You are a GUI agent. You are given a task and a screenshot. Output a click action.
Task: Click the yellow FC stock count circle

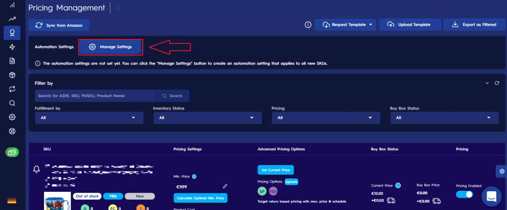[x=113, y=208]
